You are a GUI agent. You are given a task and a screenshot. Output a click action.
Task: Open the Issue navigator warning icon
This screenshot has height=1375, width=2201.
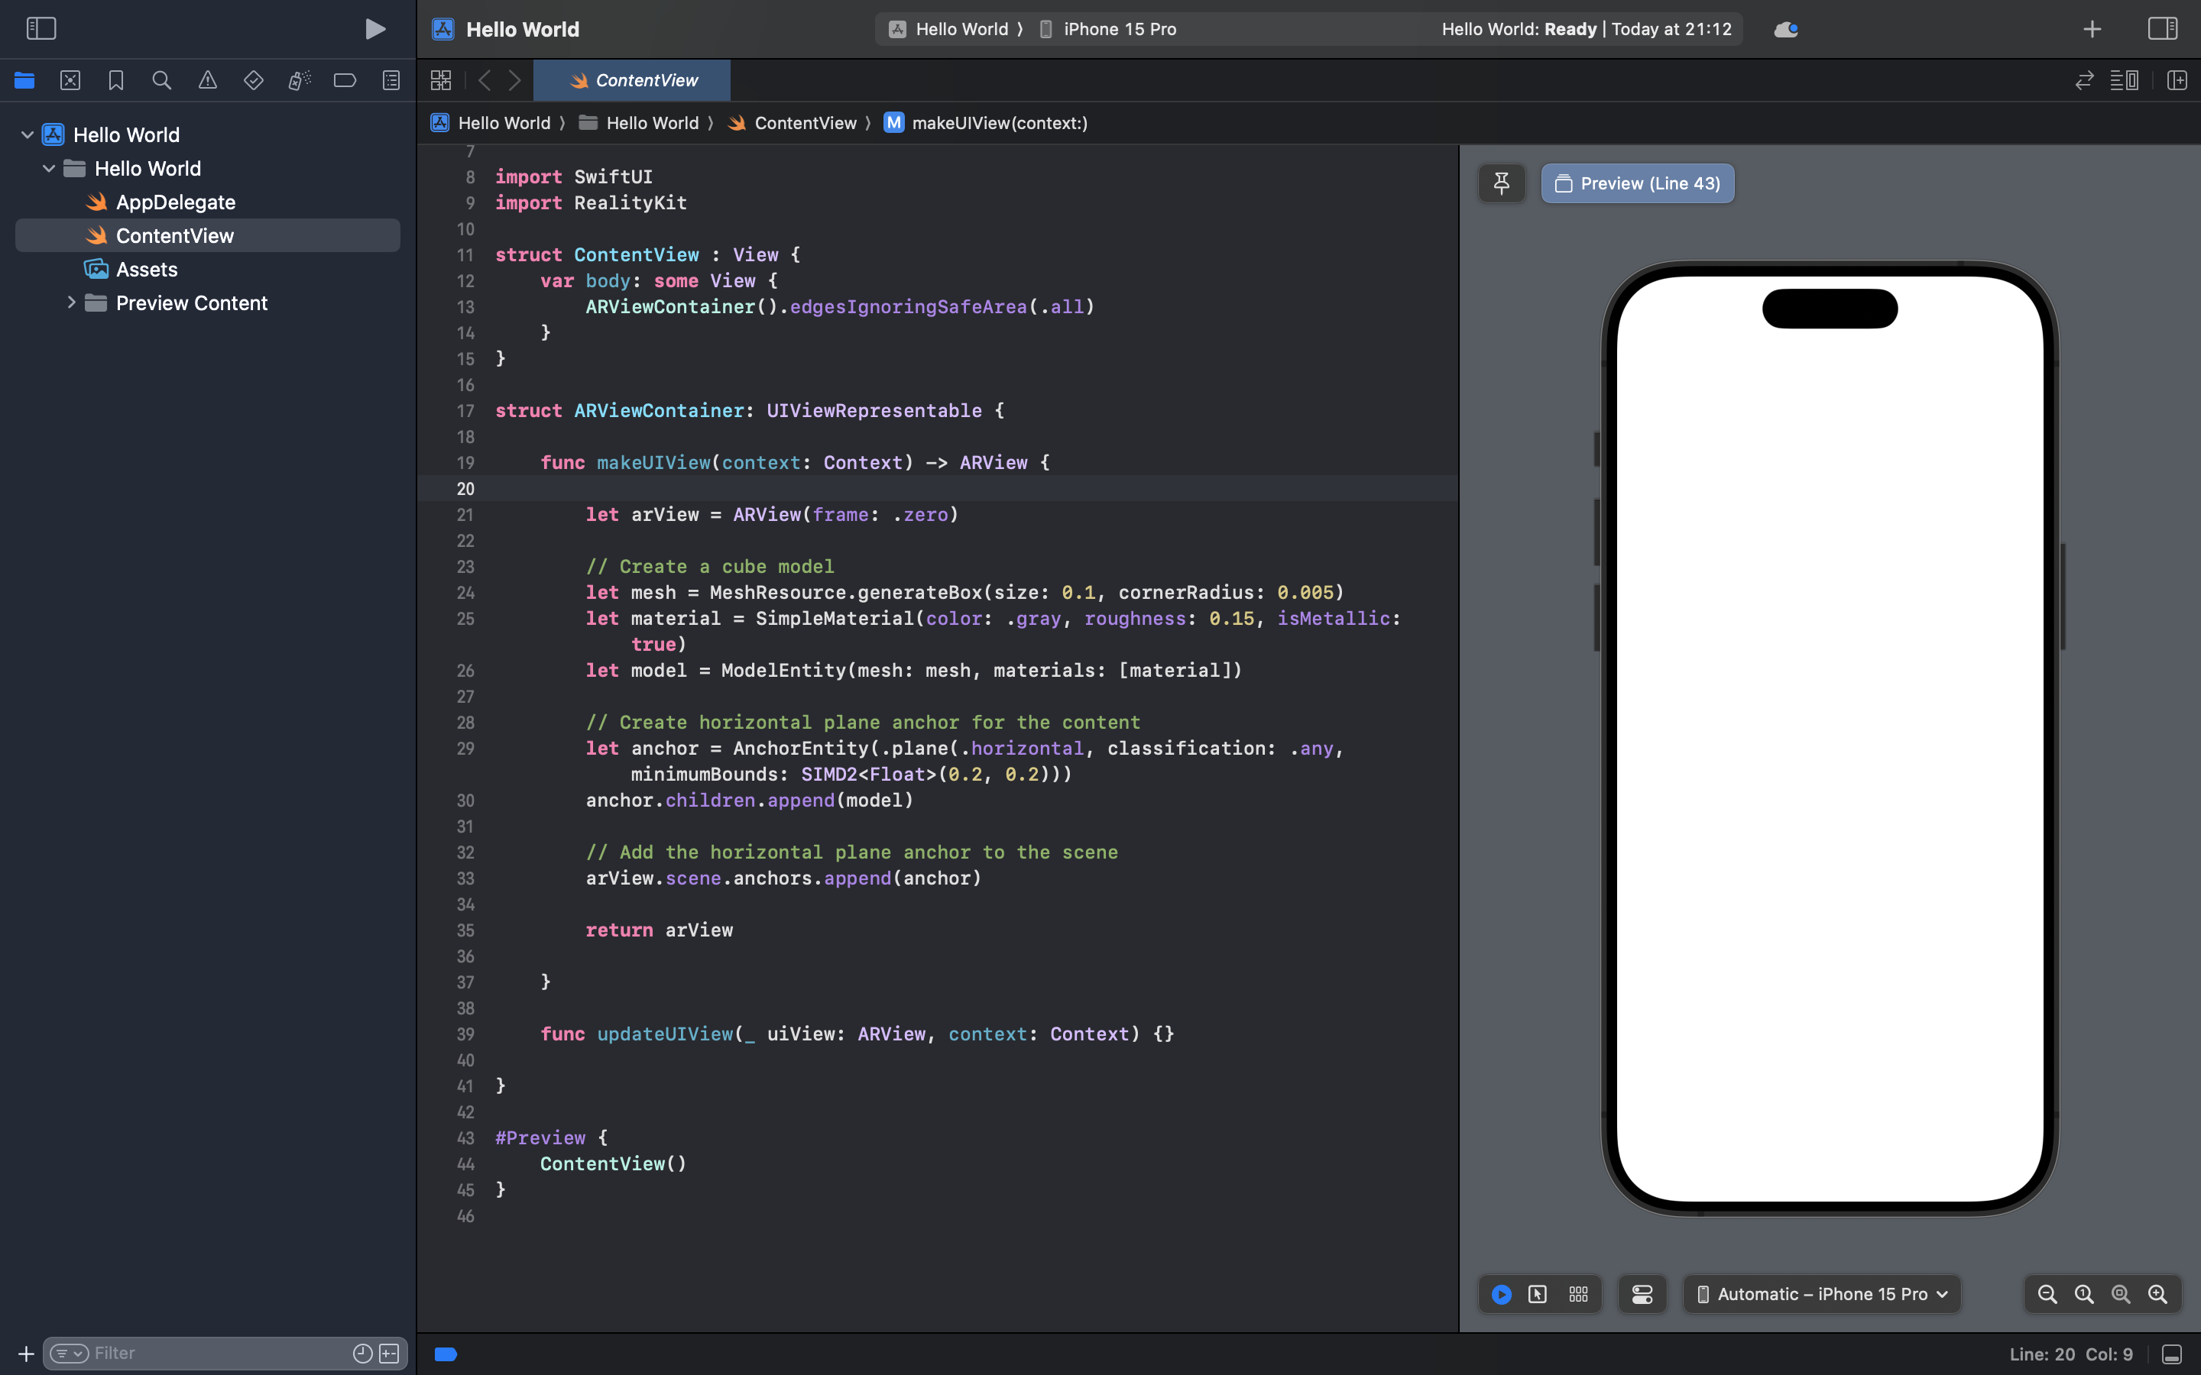tap(207, 80)
